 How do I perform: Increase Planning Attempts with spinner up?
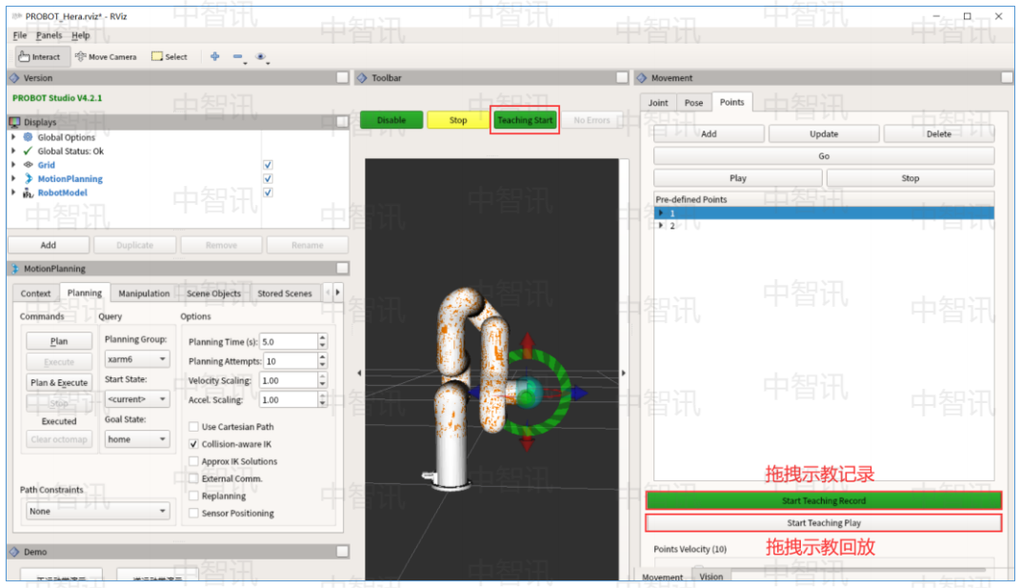click(322, 356)
